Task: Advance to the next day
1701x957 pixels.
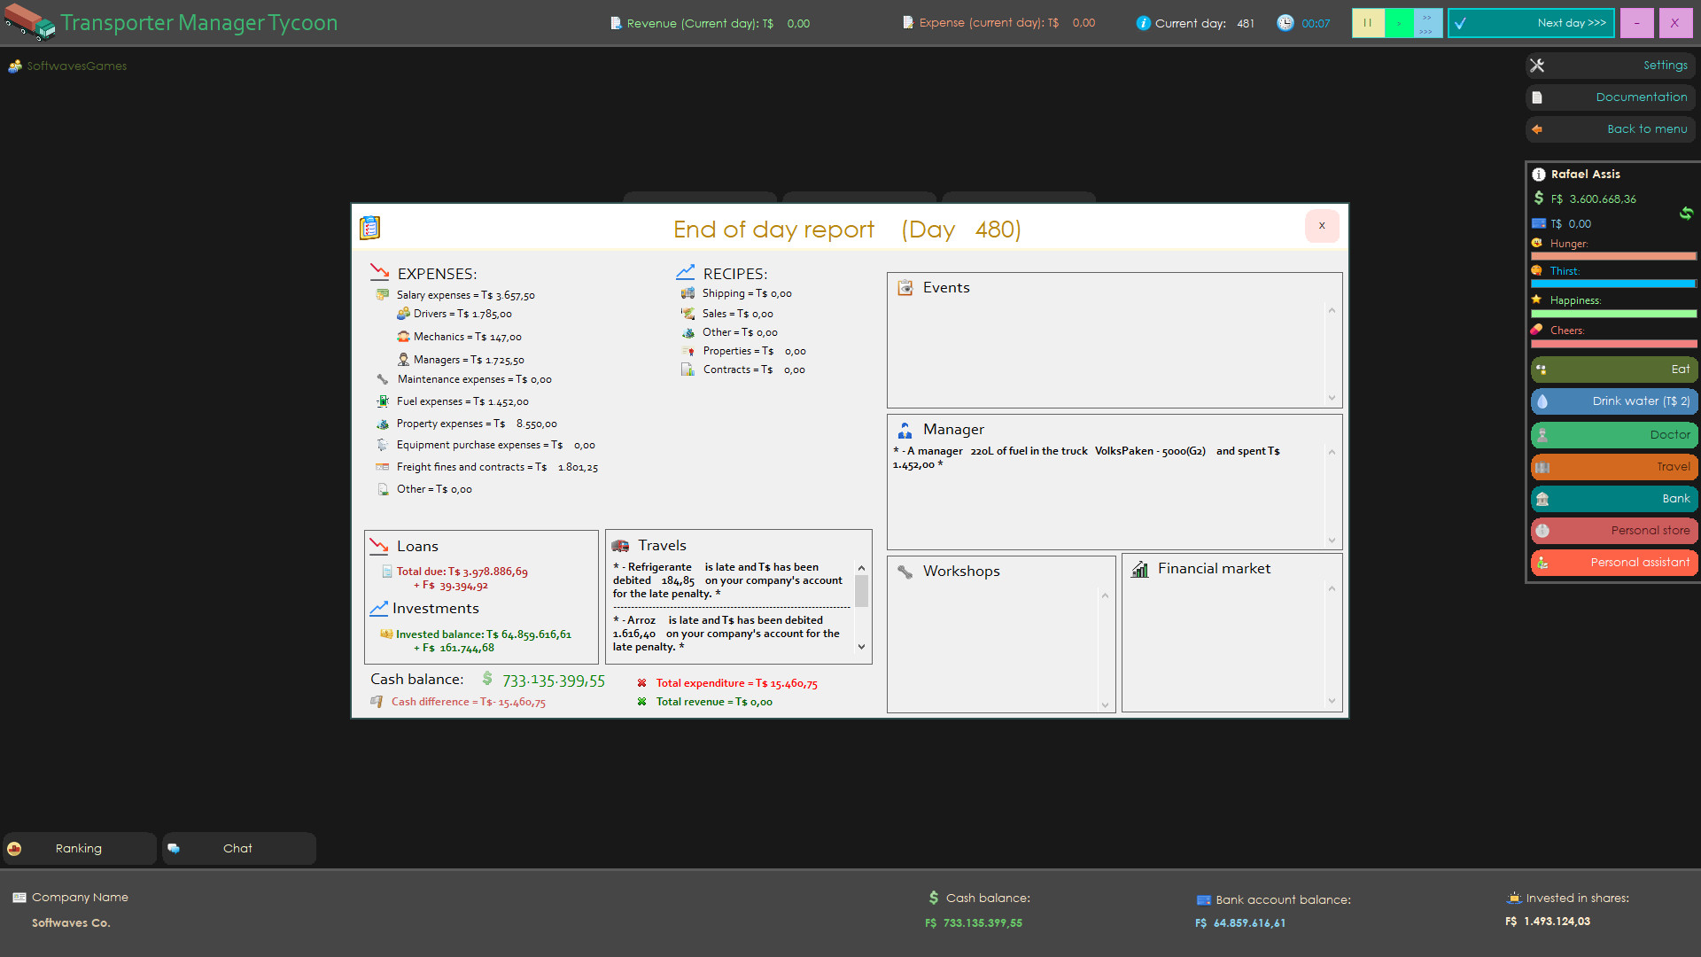Action: pos(1531,22)
